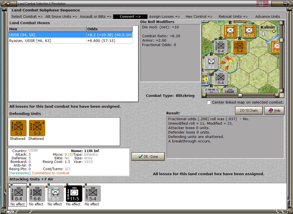Click the map horizontal scrollbar thumb
The width and height of the screenshot is (293, 214).
click(240, 95)
